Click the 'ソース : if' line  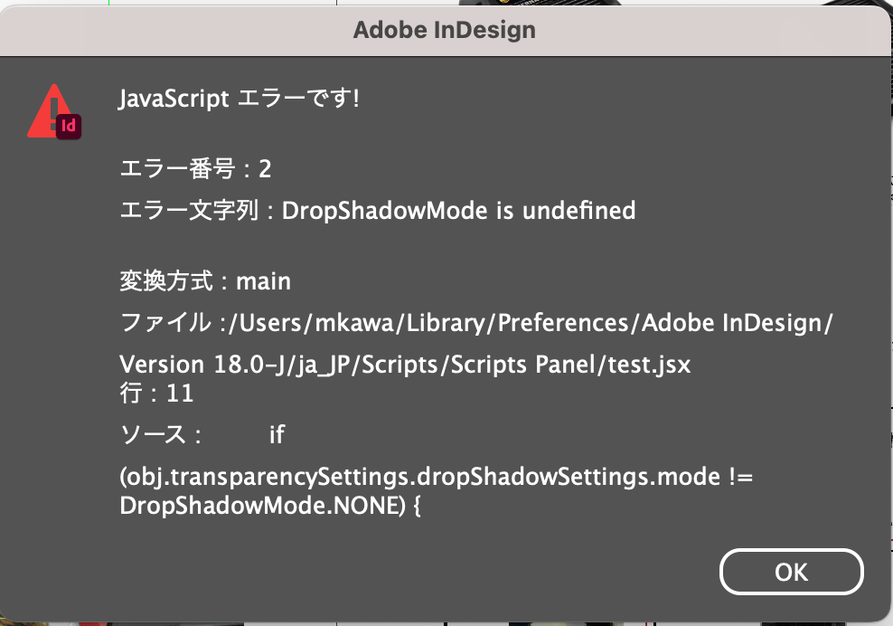pos(202,434)
